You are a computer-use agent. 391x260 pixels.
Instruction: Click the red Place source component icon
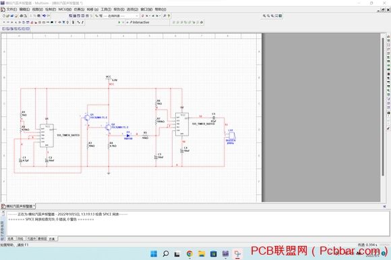[x=4, y=22]
